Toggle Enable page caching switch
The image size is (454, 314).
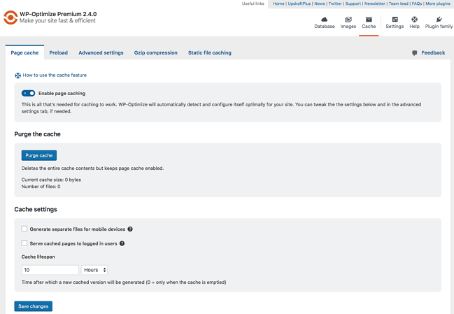[x=28, y=93]
